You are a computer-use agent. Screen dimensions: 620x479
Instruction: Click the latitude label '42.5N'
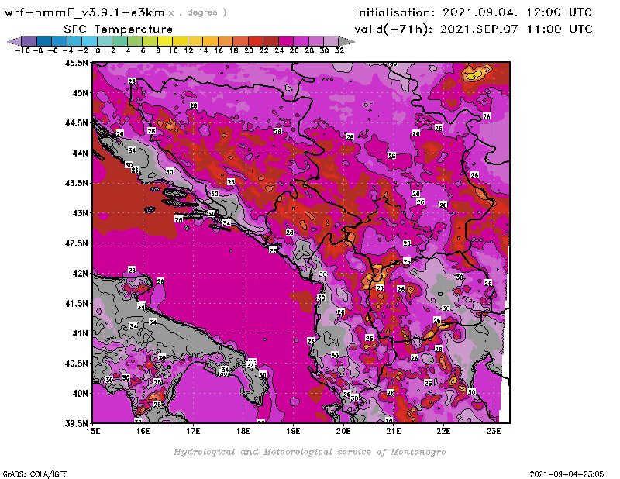pyautogui.click(x=76, y=243)
